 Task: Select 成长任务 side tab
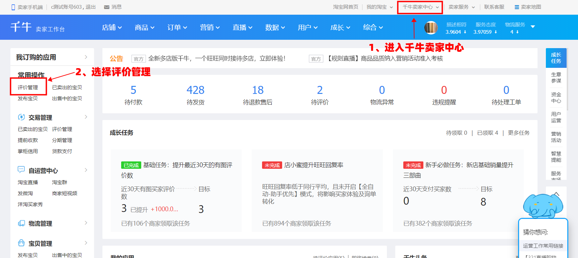(556, 58)
